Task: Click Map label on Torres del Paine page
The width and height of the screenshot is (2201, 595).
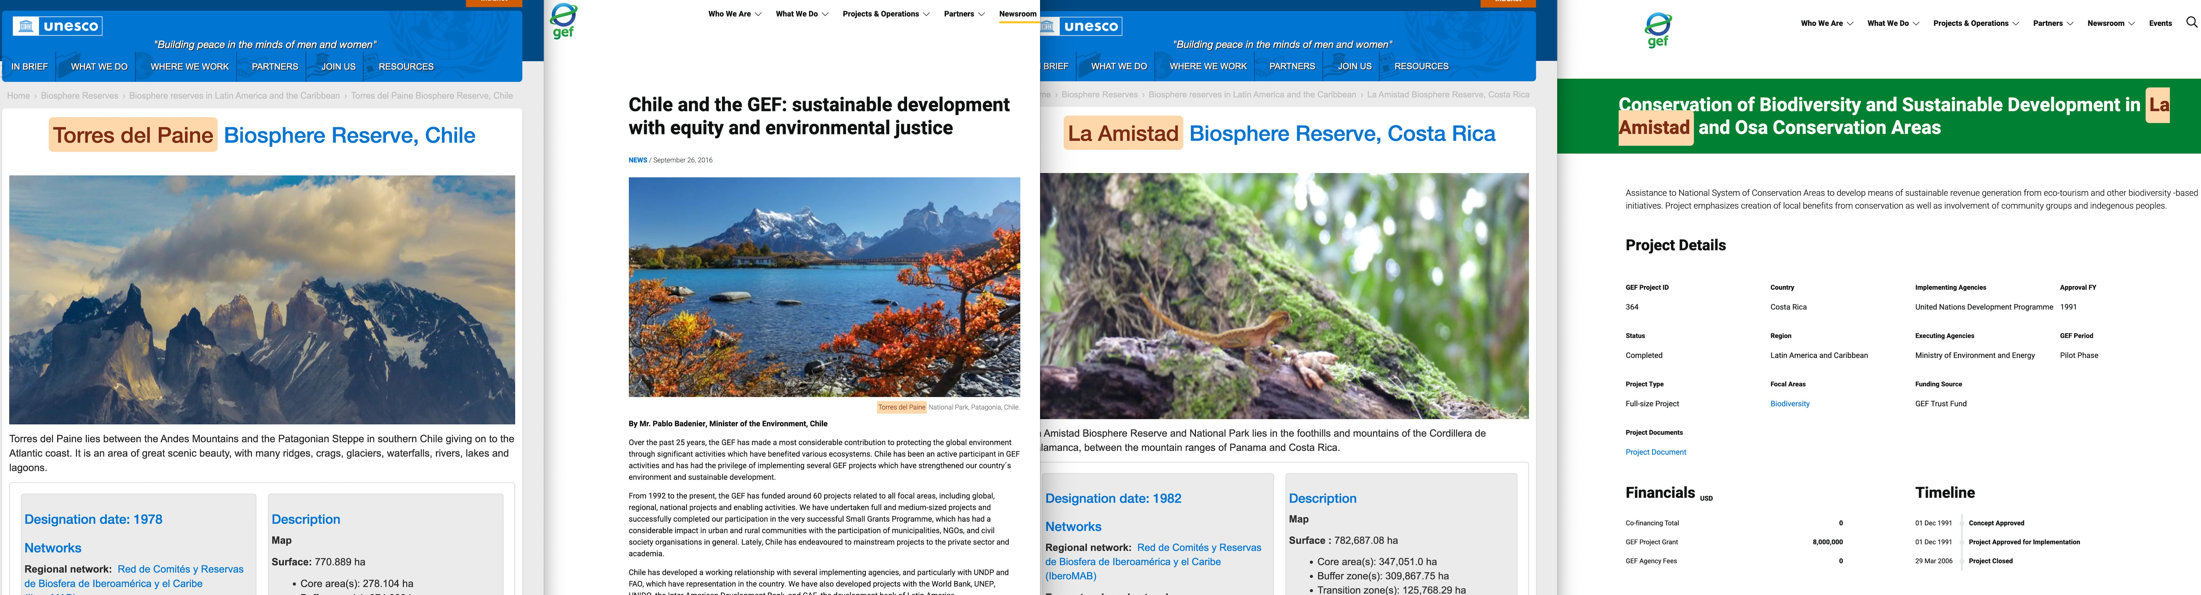Action: click(x=281, y=541)
